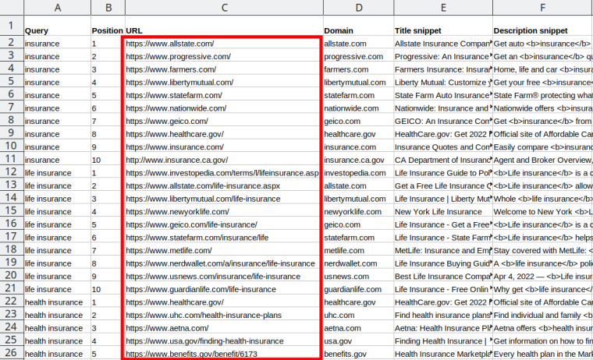Select cell with https://www.allstate.com/ URL
This screenshot has height=360, width=593.
click(224, 43)
